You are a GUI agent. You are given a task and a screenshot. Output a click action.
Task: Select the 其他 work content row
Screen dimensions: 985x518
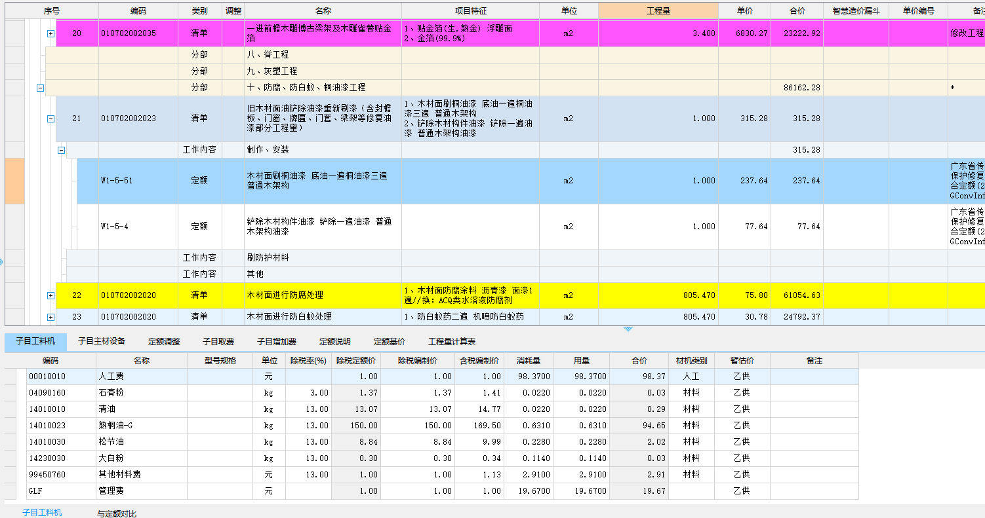(526, 274)
